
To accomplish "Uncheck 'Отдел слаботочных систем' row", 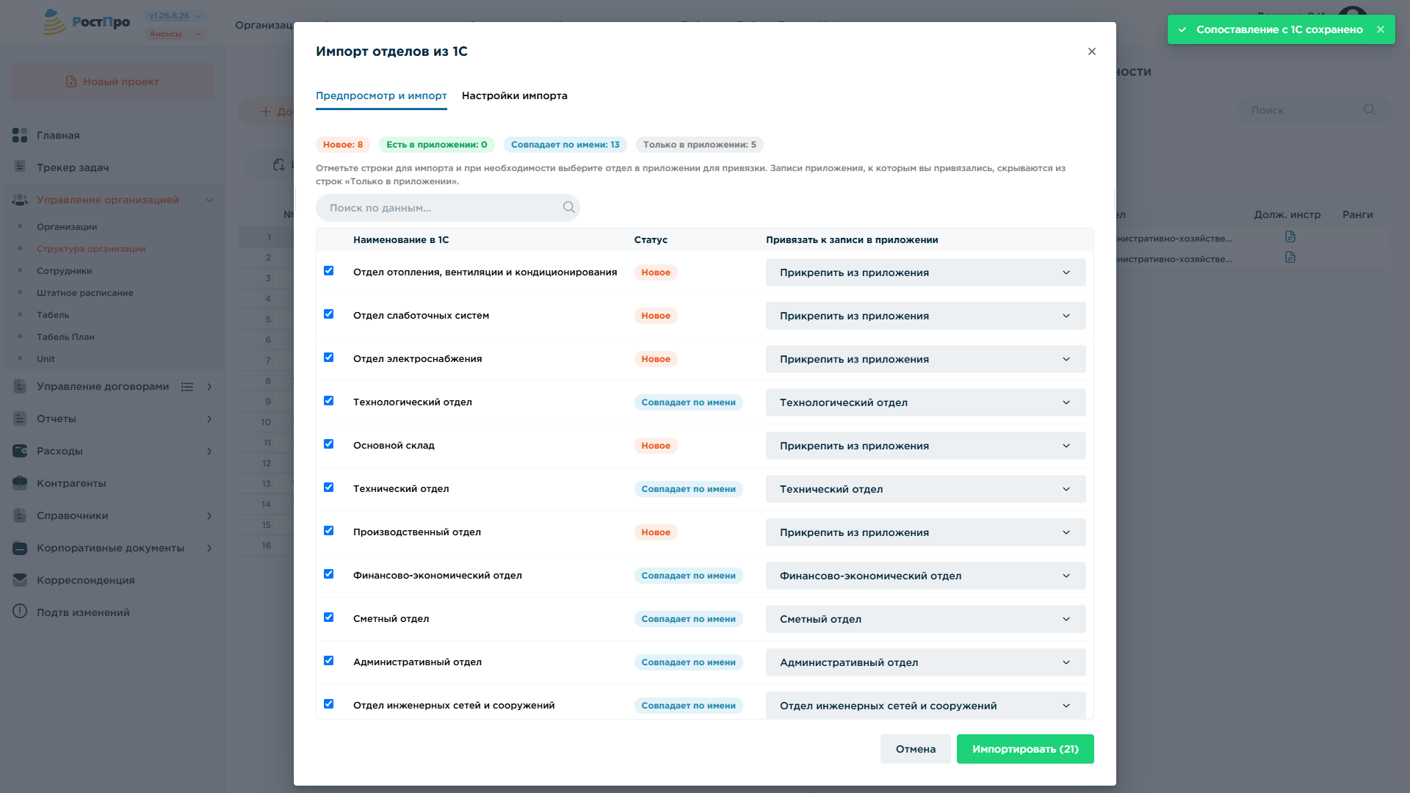I will click(329, 314).
